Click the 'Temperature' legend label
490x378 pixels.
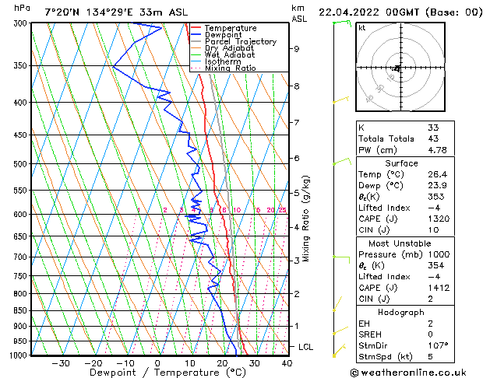(x=231, y=28)
